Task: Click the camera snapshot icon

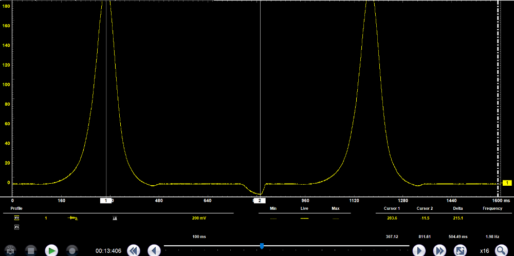Action: tap(11, 251)
